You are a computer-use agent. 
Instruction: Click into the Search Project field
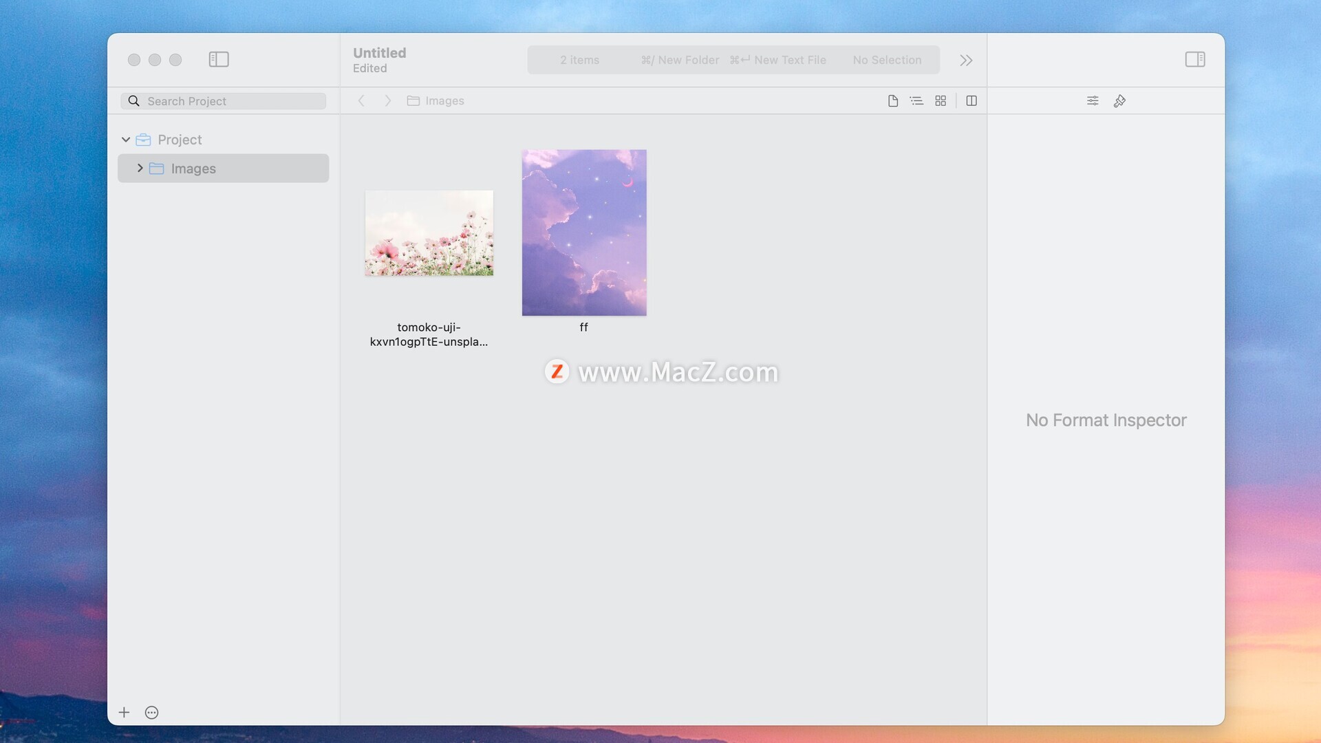223,101
